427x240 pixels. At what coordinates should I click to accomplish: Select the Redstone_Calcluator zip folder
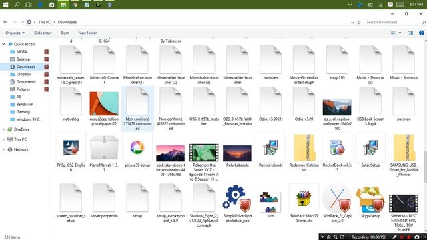pyautogui.click(x=304, y=148)
